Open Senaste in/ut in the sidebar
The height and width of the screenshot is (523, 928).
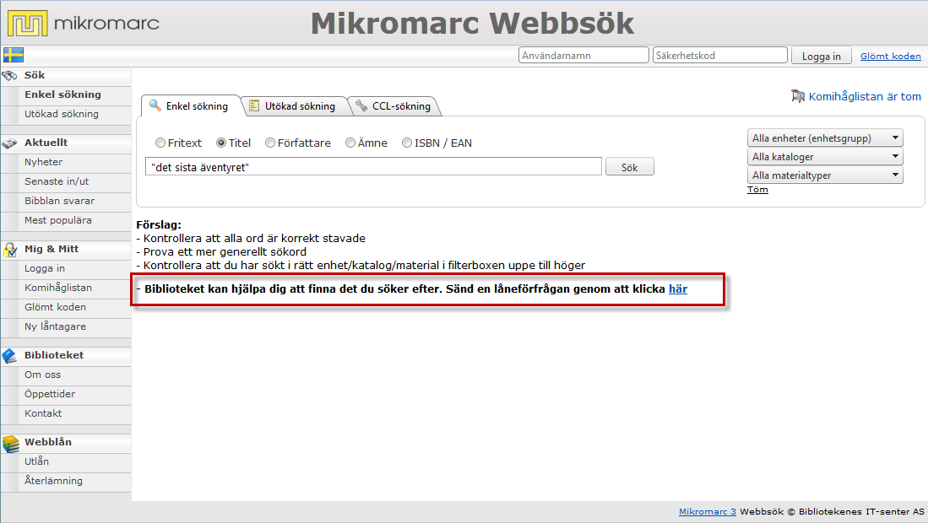coord(57,181)
